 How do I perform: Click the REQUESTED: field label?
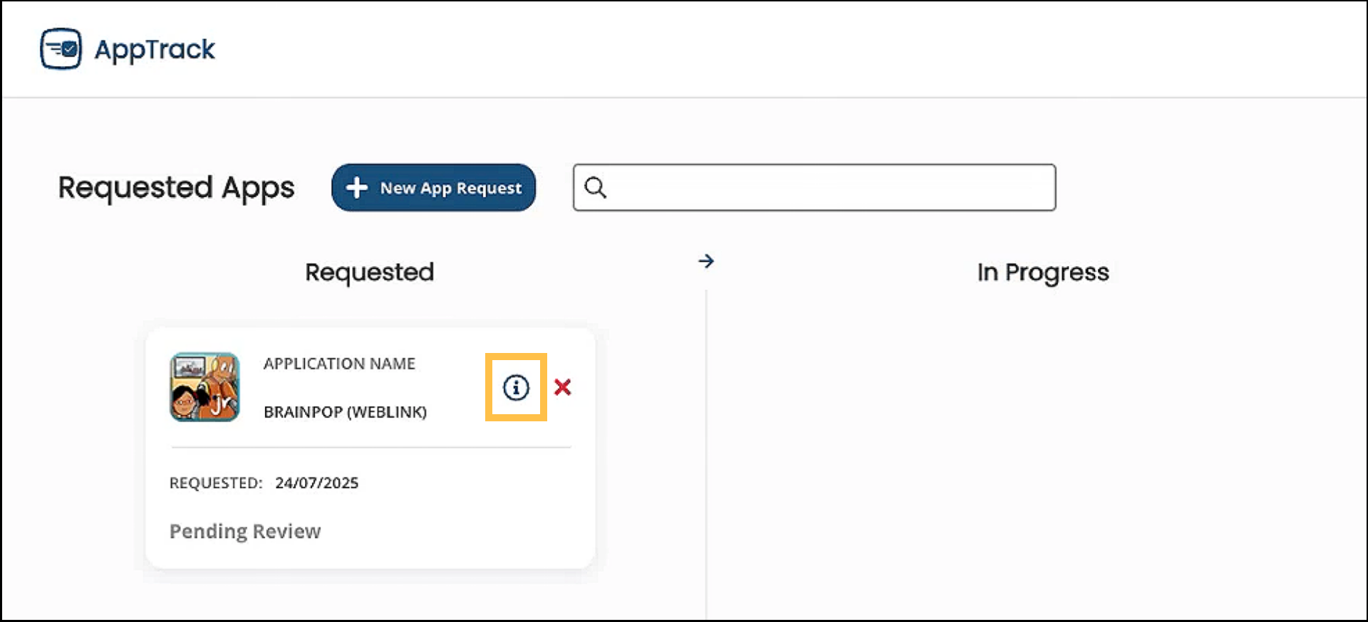216,483
